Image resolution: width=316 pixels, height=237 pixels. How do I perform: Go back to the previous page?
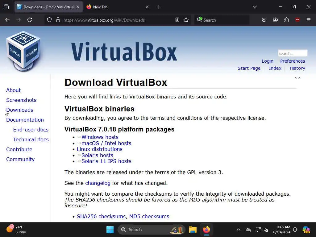click(7, 20)
